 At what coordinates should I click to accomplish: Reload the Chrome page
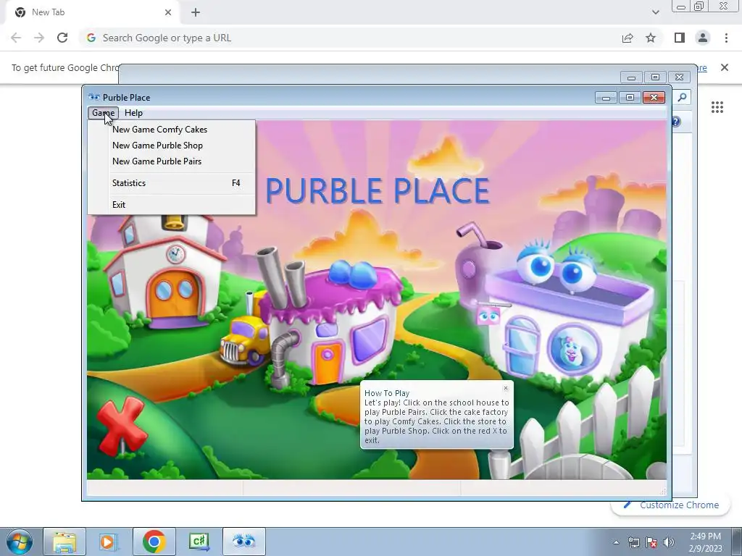[62, 38]
